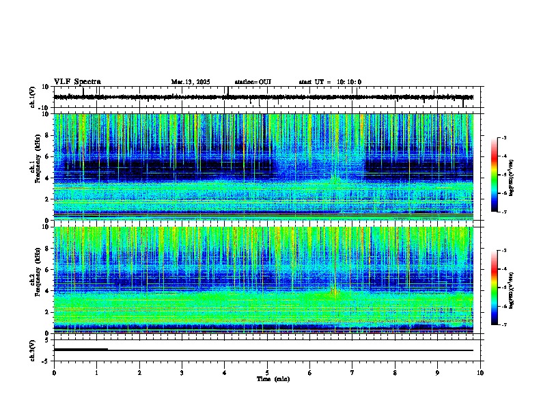The image size is (541, 418).
Task: Click the "-3" label on ch.1 color scale
Action: 503,137
